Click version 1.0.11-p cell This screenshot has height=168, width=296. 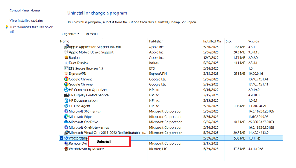(x=254, y=138)
